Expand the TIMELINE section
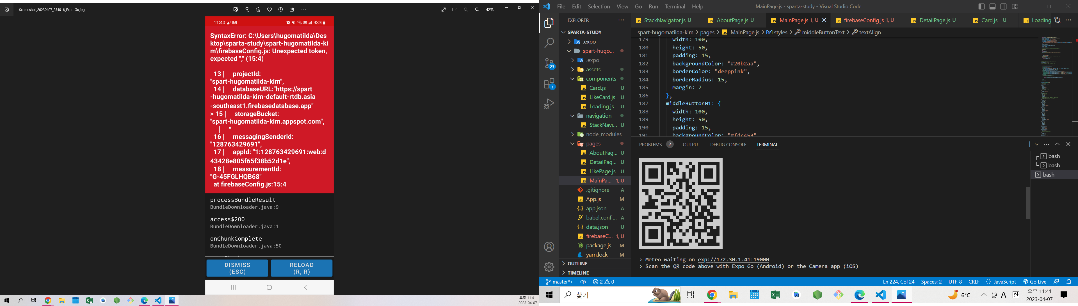This screenshot has width=1078, height=306. tap(595, 273)
